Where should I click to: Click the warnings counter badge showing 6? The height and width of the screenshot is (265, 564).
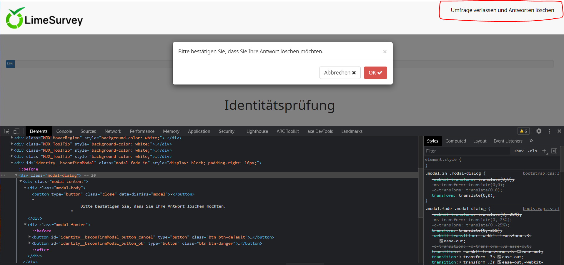pyautogui.click(x=523, y=131)
